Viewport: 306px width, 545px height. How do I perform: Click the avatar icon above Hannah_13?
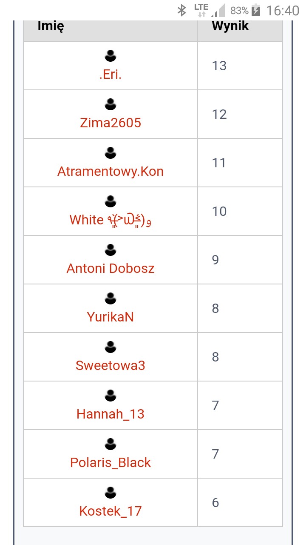tap(110, 396)
